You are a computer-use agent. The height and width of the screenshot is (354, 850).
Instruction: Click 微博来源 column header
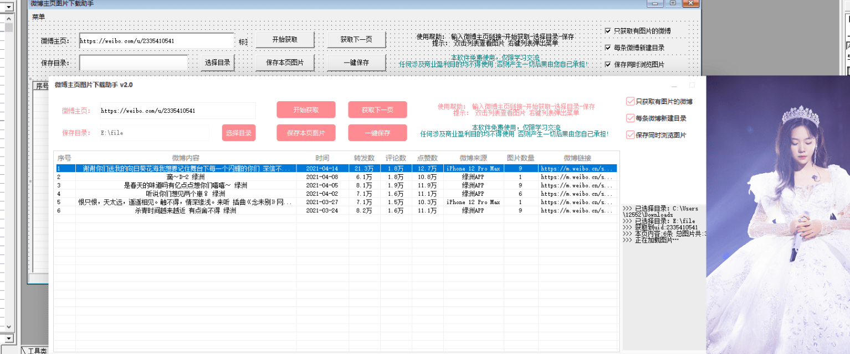[473, 158]
